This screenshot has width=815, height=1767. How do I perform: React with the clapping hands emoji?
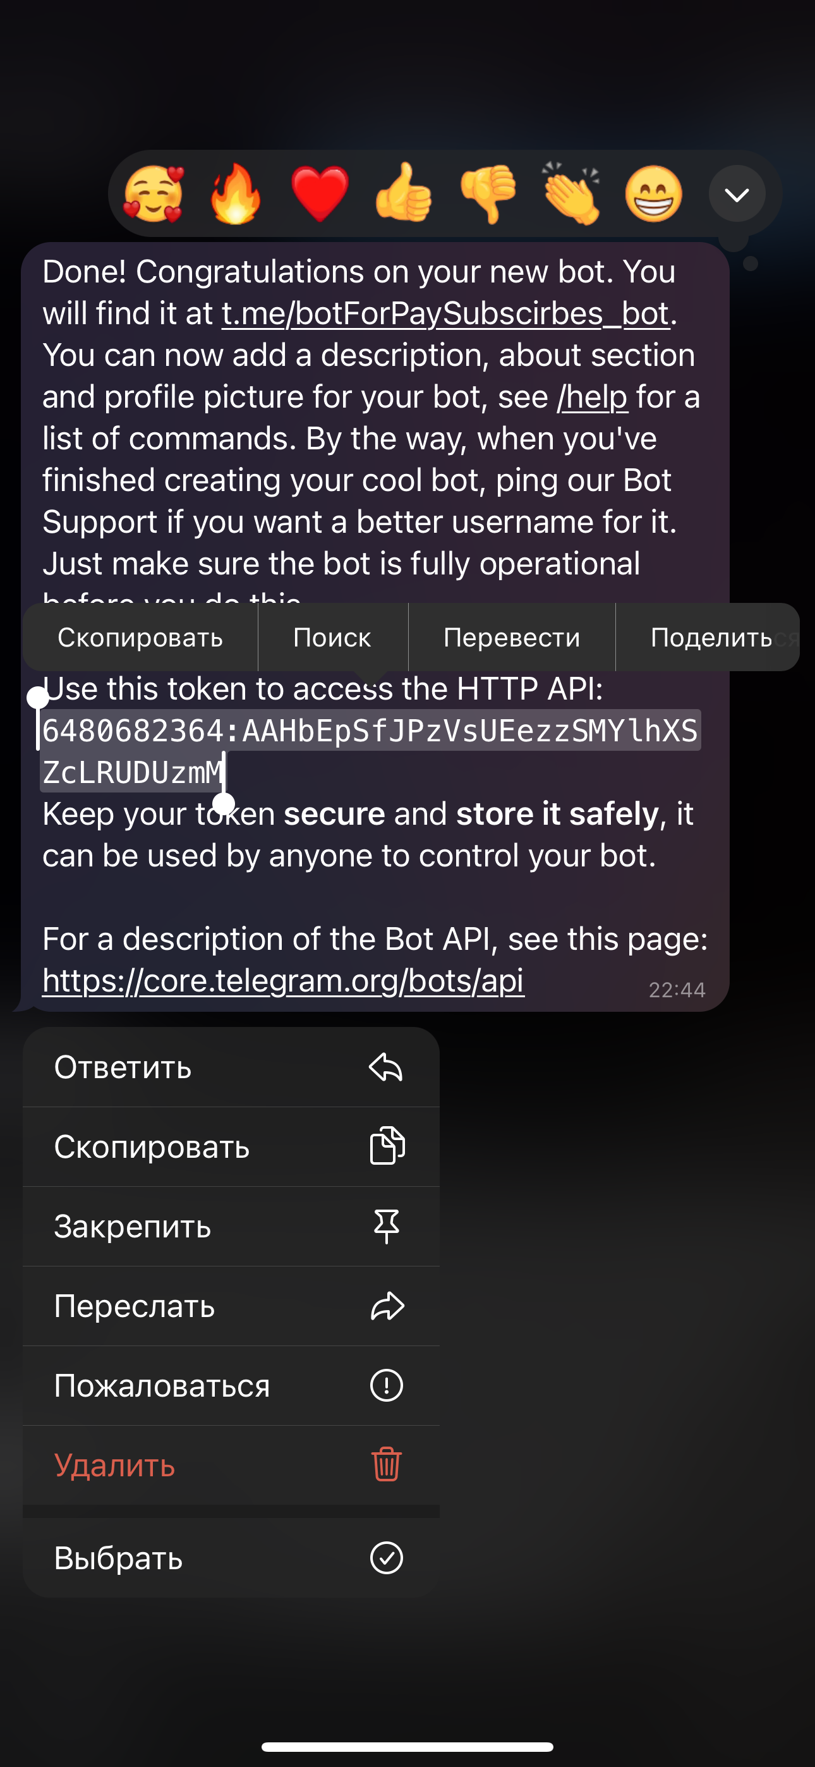tap(570, 194)
